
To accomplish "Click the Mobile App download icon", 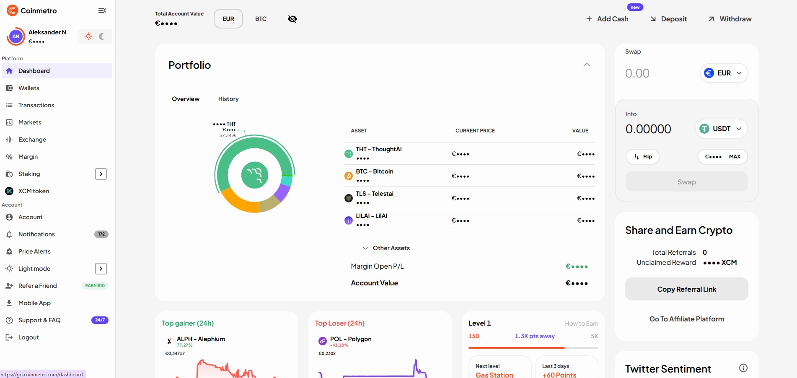I will 9,303.
